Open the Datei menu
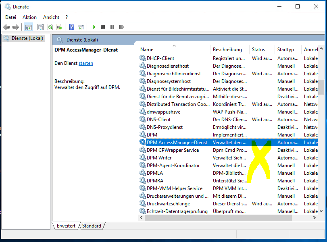 [10, 17]
